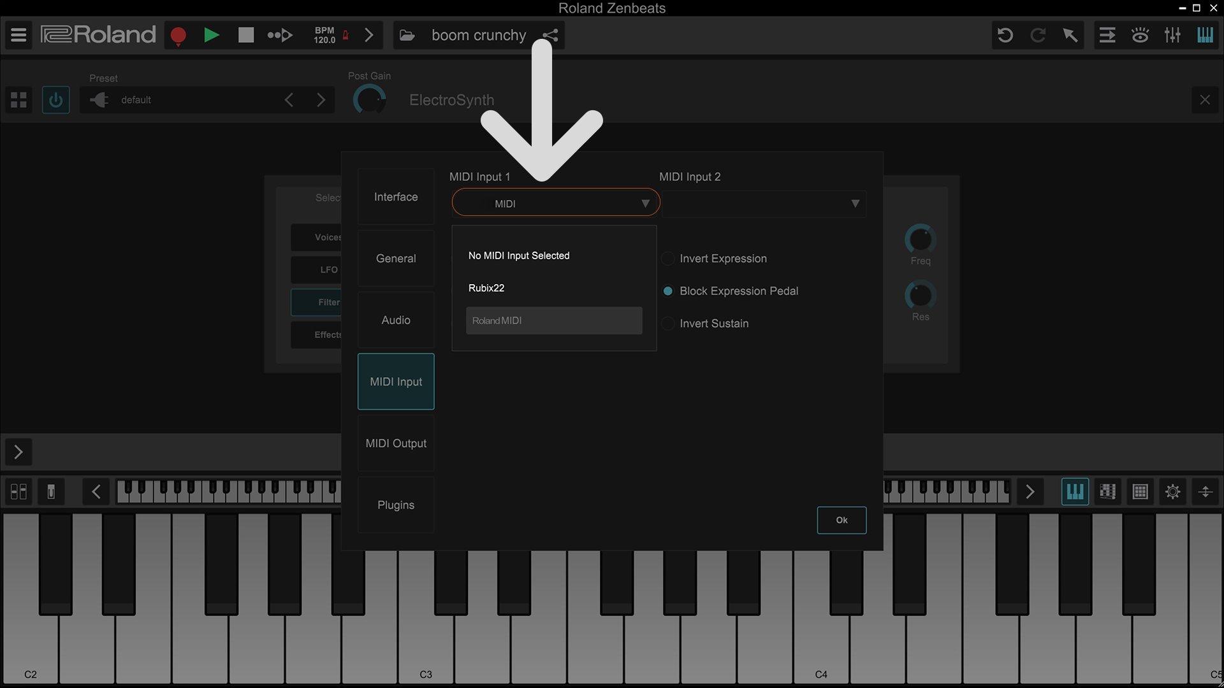Select the pointer cursor tool

1070,35
